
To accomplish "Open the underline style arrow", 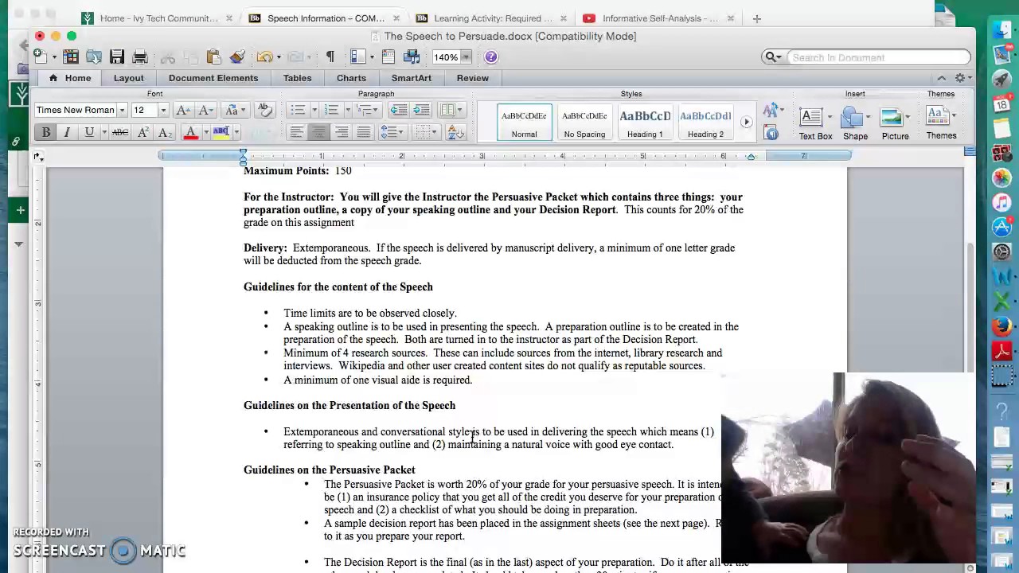I will pos(103,132).
